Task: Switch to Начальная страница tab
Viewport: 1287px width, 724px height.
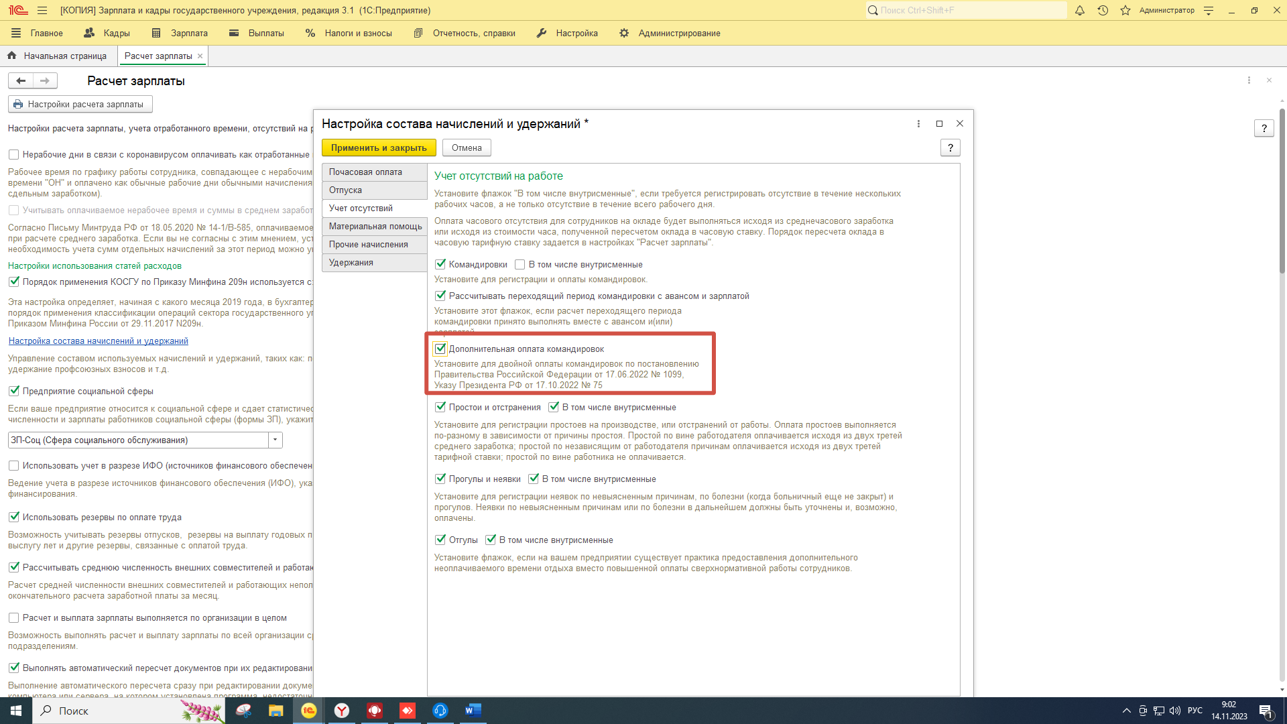Action: click(58, 56)
